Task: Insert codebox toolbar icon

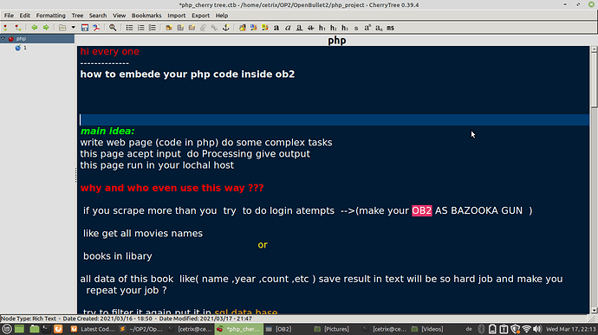Action: click(192, 28)
